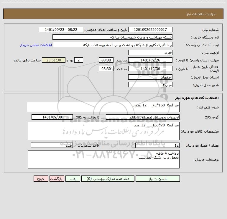Viewport: 227px width, 219px height.
Task: Click the خروج exit button
Action: pos(41,179)
